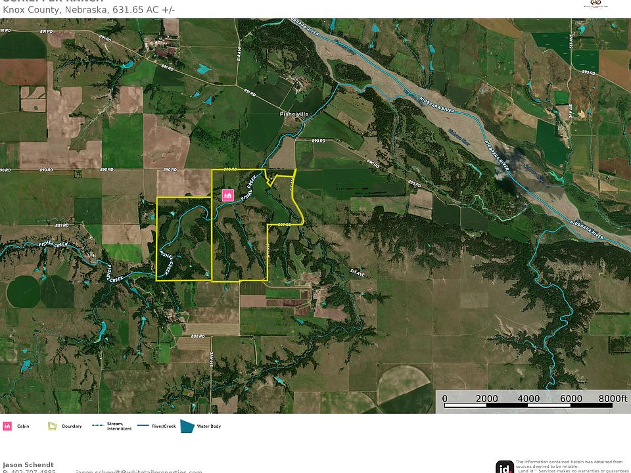
Task: Click the "River/Creek" legend label
Action: [164, 426]
